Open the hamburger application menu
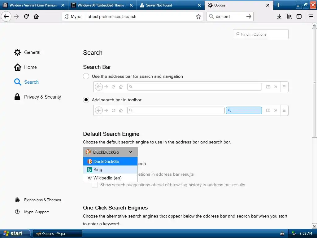Screen dimensions: 317x238 point(311,16)
